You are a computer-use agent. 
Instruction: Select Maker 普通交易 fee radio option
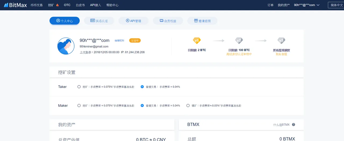(142, 106)
